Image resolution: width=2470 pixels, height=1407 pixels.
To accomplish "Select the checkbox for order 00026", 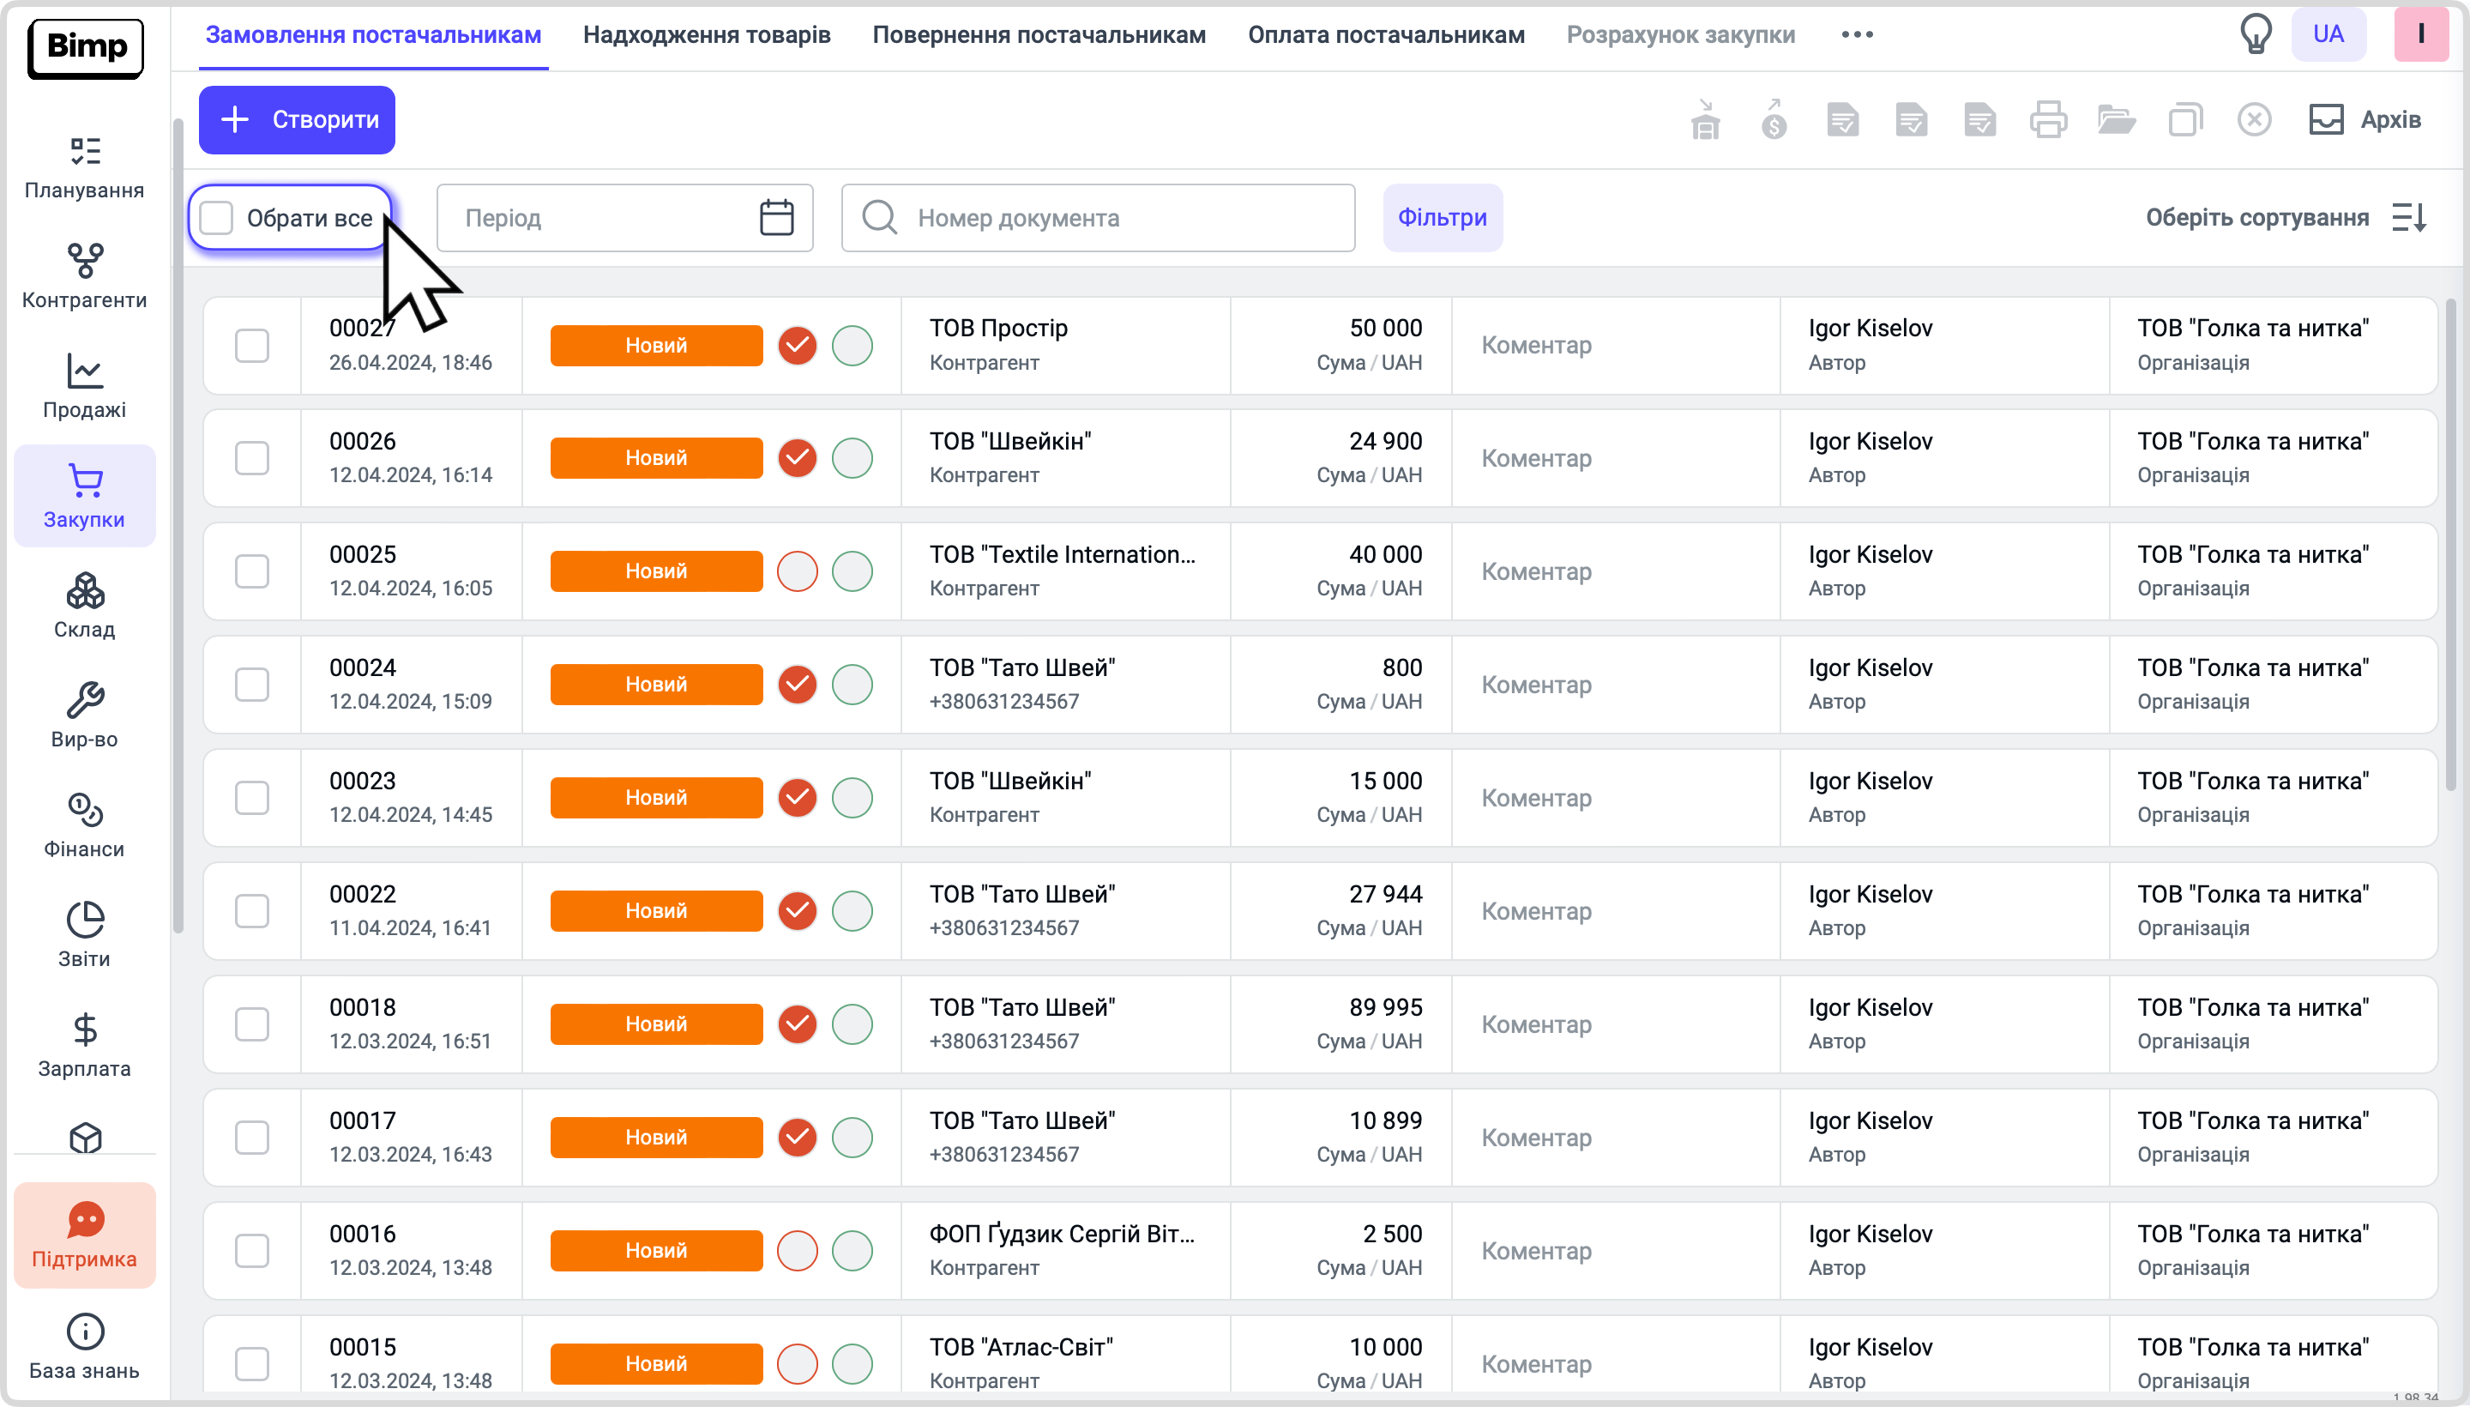I will pyautogui.click(x=252, y=458).
